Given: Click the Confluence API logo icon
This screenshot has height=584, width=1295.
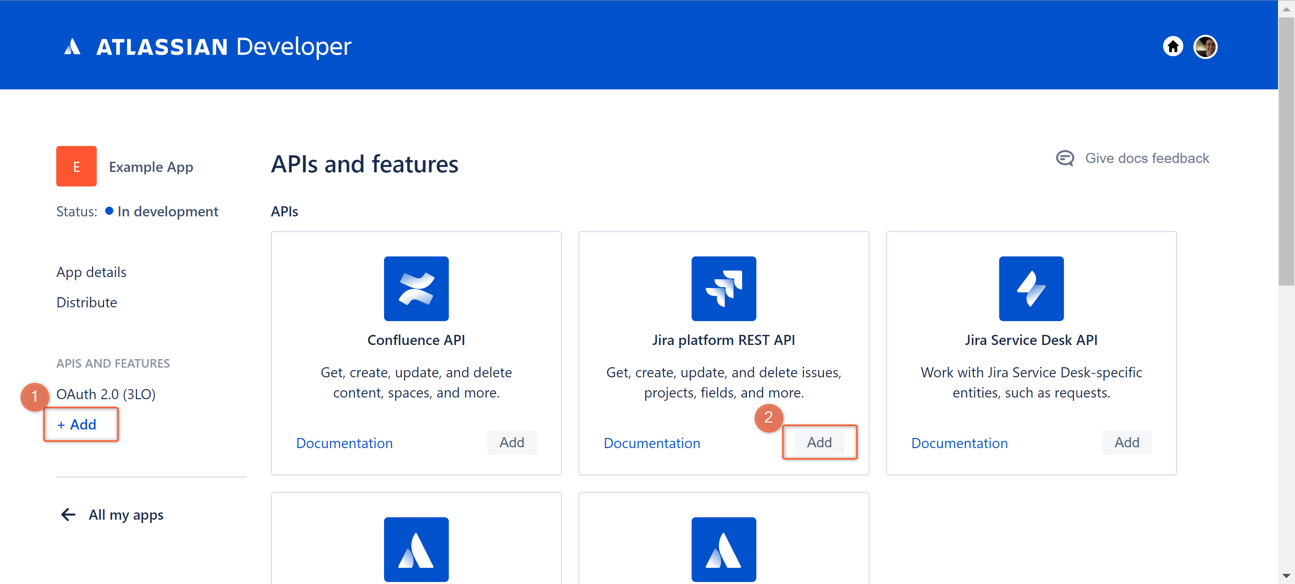Looking at the screenshot, I should click(x=416, y=288).
